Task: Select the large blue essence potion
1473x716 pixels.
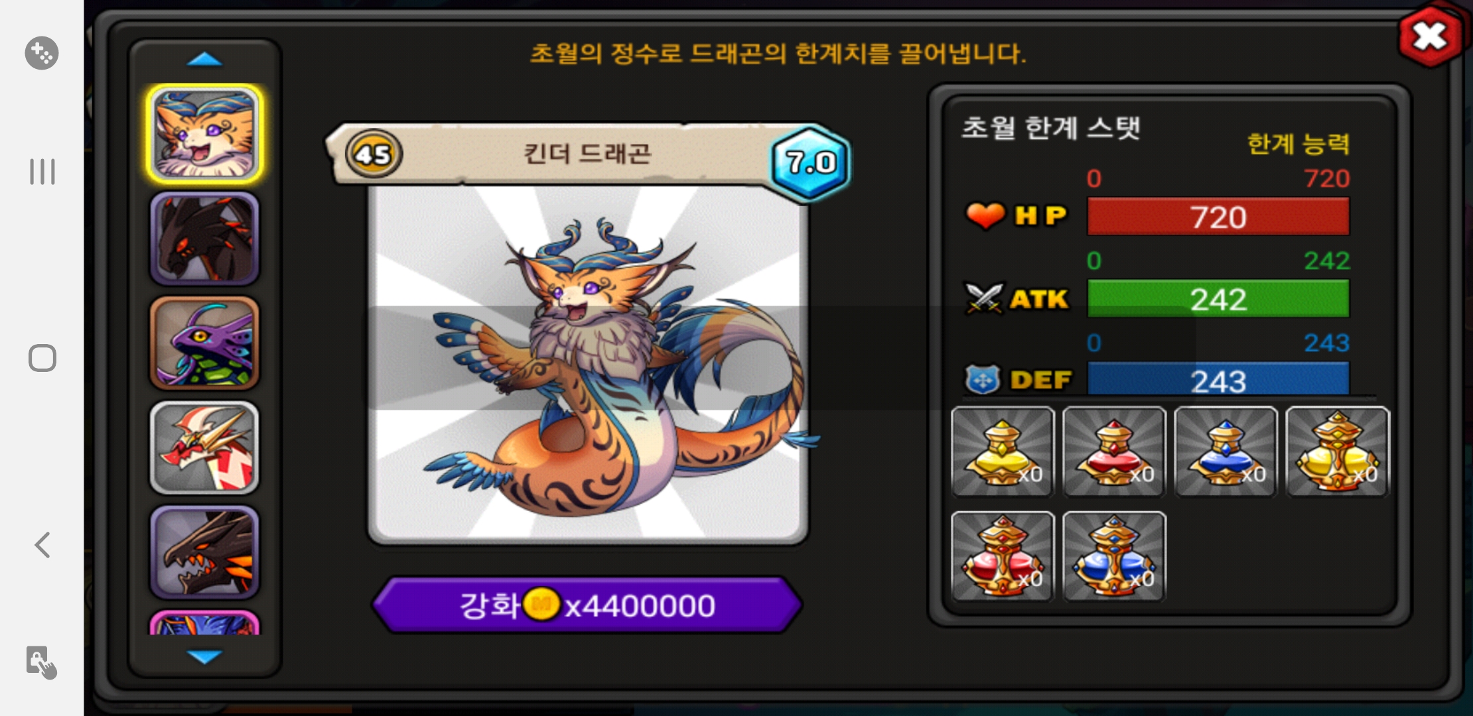Action: point(1114,557)
